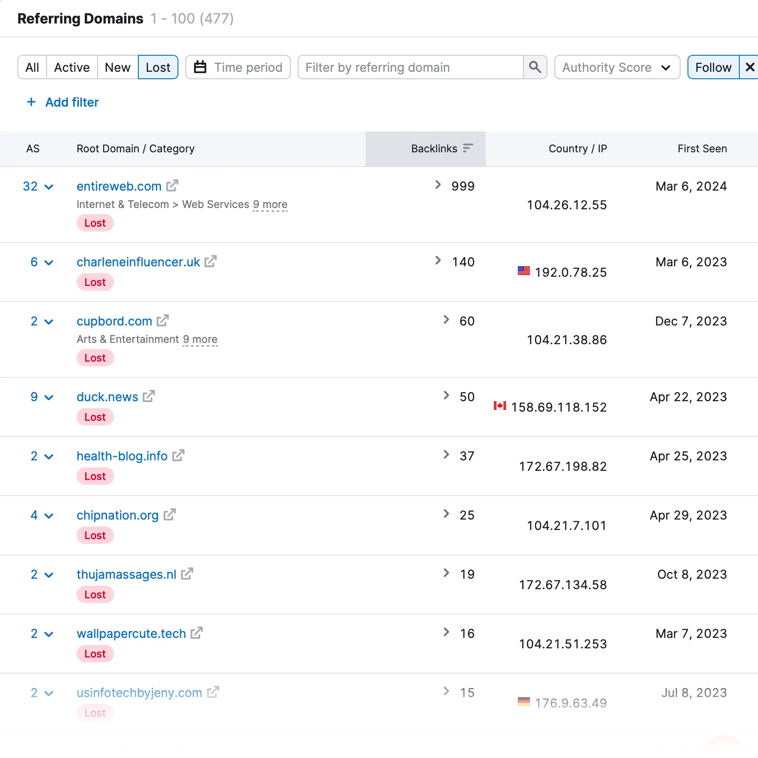Viewport: 758px width, 758px height.
Task: Open the Time period calendar icon
Action: [x=200, y=67]
